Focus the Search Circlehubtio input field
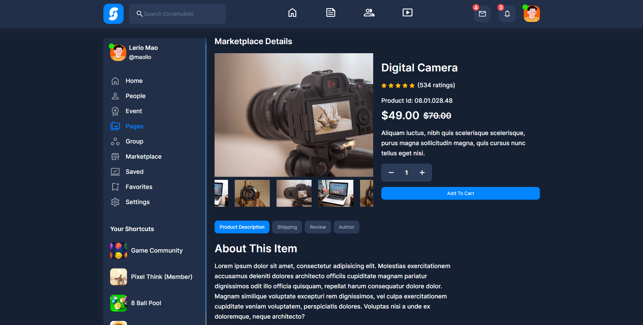 point(178,14)
